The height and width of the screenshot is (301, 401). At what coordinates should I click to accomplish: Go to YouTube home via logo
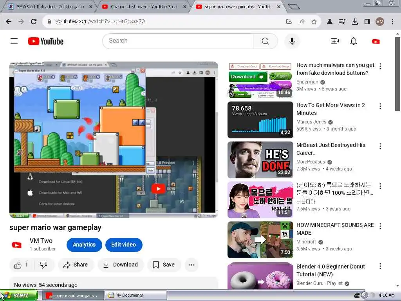click(46, 41)
